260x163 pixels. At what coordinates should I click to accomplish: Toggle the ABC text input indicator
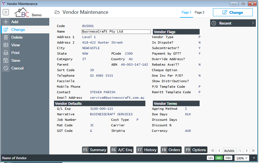219,158
